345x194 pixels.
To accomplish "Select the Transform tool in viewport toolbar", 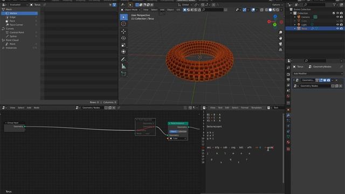I will point(123,52).
